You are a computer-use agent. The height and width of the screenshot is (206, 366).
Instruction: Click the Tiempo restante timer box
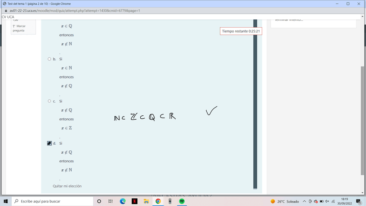241,31
